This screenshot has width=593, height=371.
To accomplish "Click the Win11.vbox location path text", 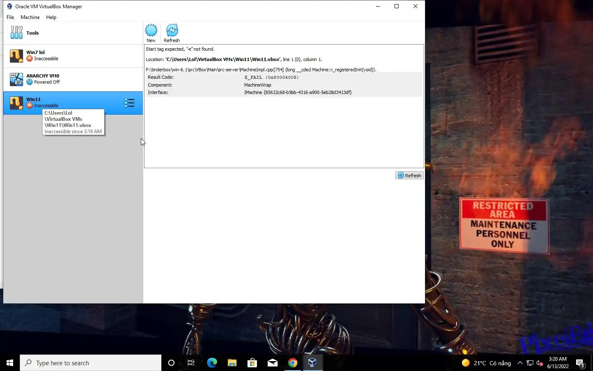I will pyautogui.click(x=223, y=59).
